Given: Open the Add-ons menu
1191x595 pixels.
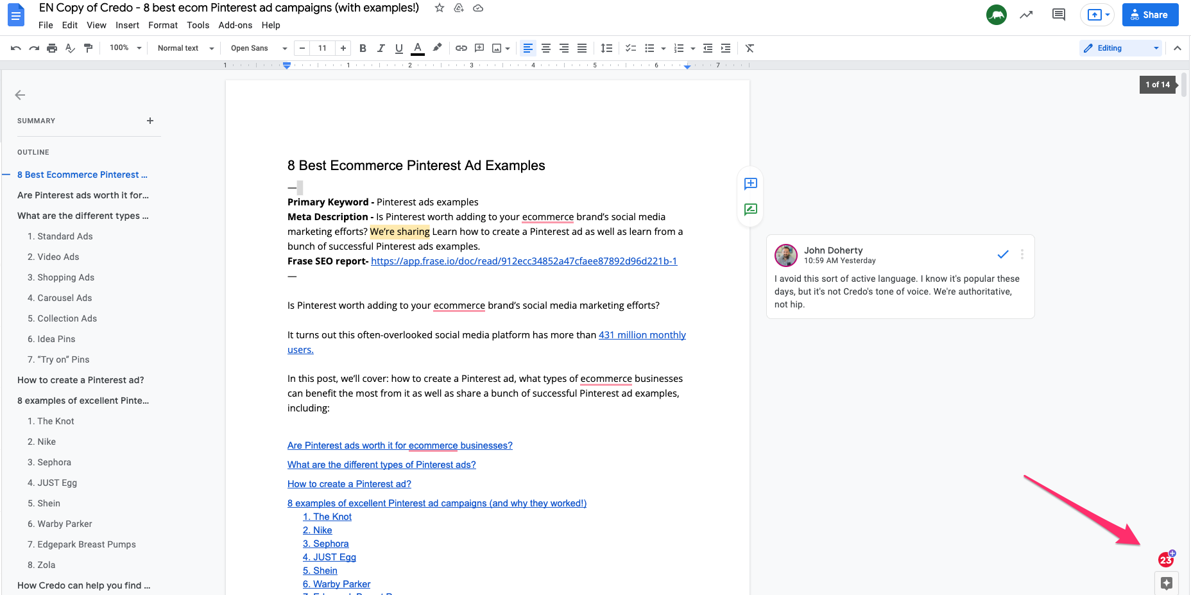Looking at the screenshot, I should [x=235, y=25].
